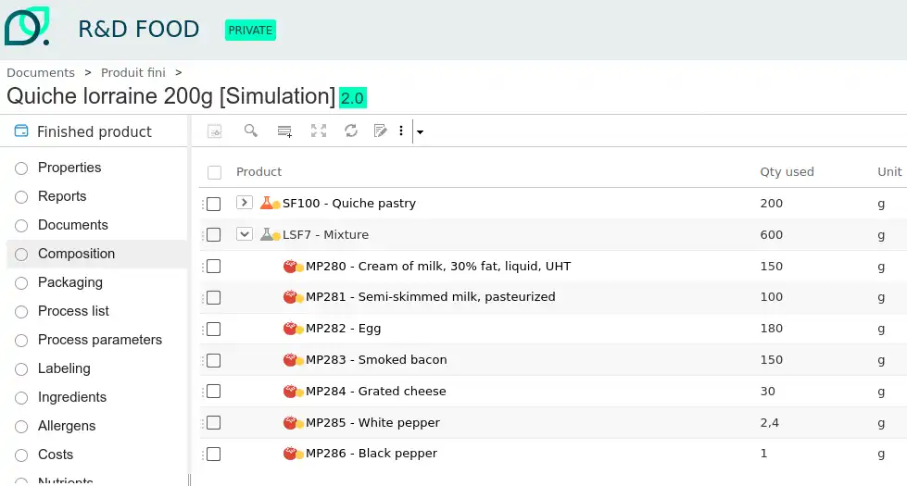The image size is (907, 486).
Task: Click the 600 quantity of LSF7 Mixture
Action: tap(771, 234)
